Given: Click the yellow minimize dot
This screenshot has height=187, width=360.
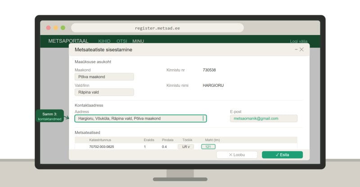Looking at the screenshot, I should 56,28.
